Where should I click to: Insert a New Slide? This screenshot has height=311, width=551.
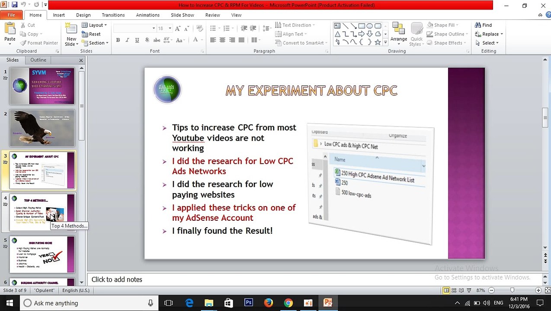[x=71, y=35]
